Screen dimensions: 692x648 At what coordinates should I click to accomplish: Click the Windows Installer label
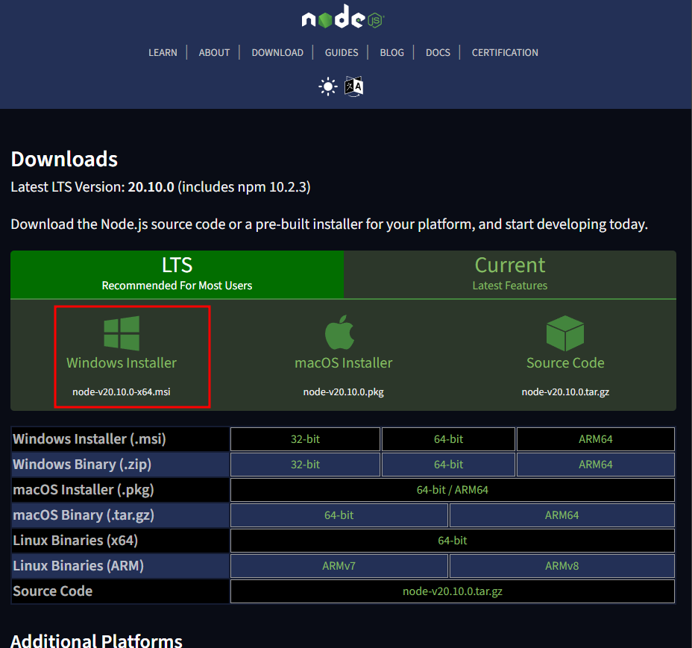pos(122,363)
